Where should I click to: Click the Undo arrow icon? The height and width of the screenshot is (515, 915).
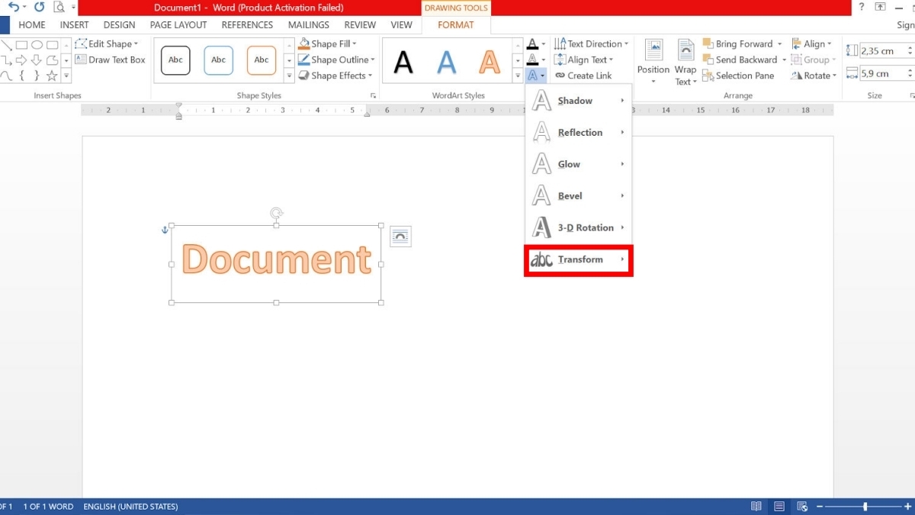coord(13,7)
